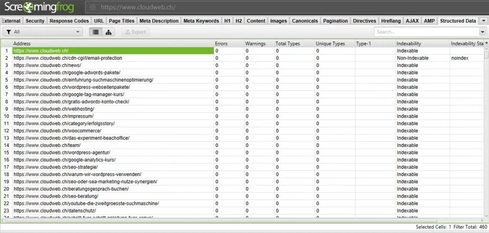Open the Hreflang tab
The height and width of the screenshot is (233, 489).
(x=391, y=21)
